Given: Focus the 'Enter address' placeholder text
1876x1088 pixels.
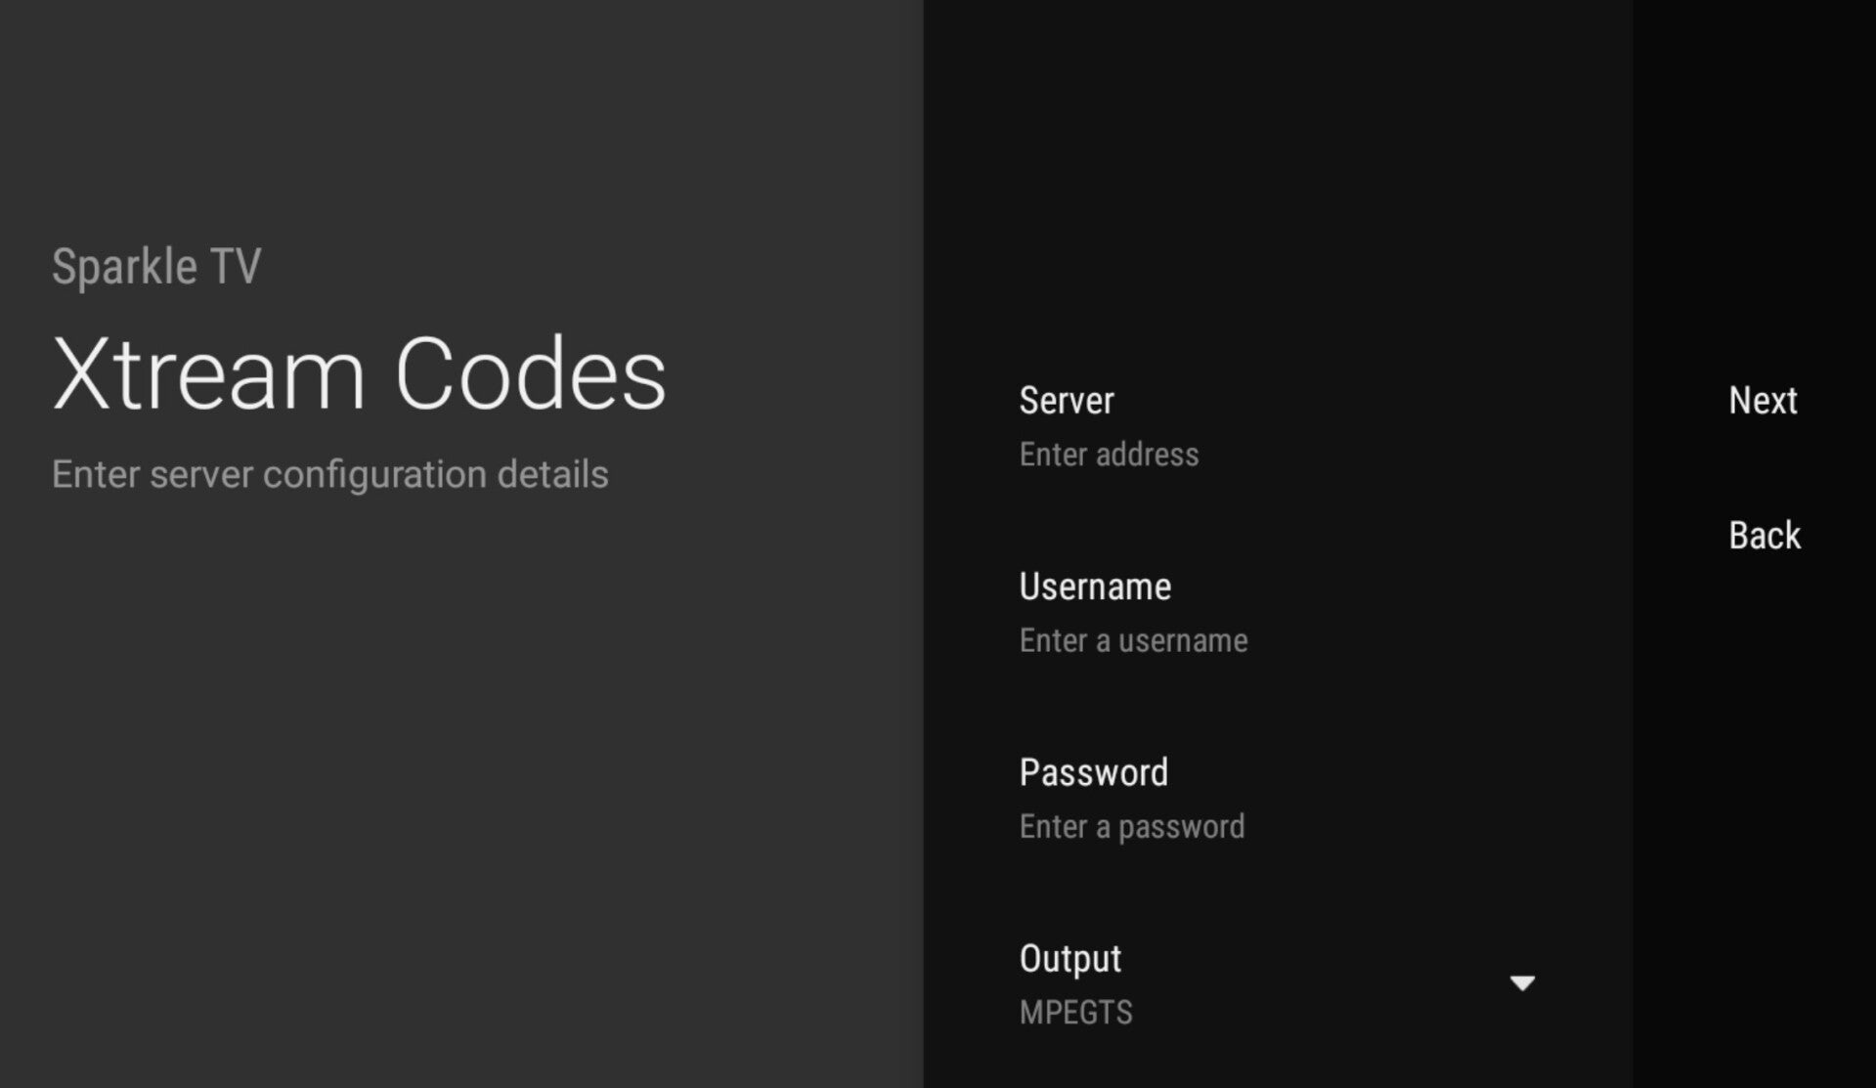Looking at the screenshot, I should (1109, 455).
